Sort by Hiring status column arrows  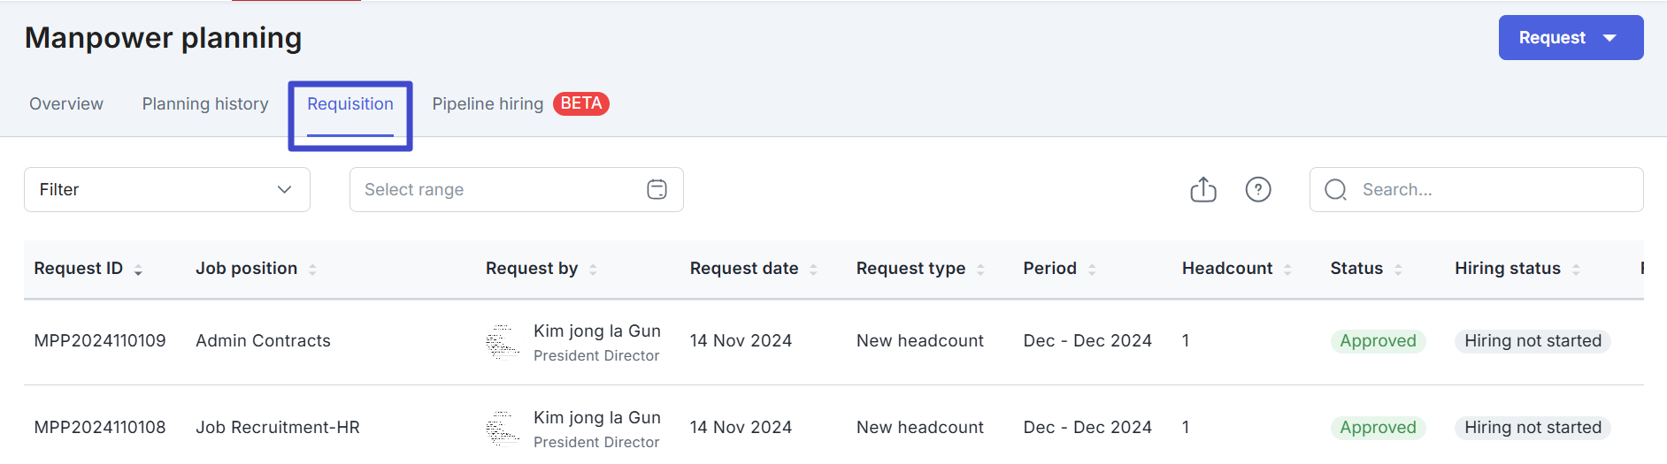point(1576,270)
